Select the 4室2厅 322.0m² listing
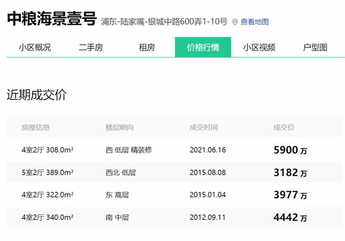This screenshot has height=241, width=345. point(48,195)
